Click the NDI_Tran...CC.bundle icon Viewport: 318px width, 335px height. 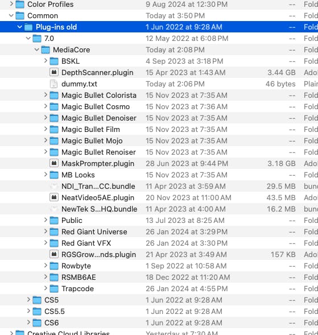coord(54,186)
